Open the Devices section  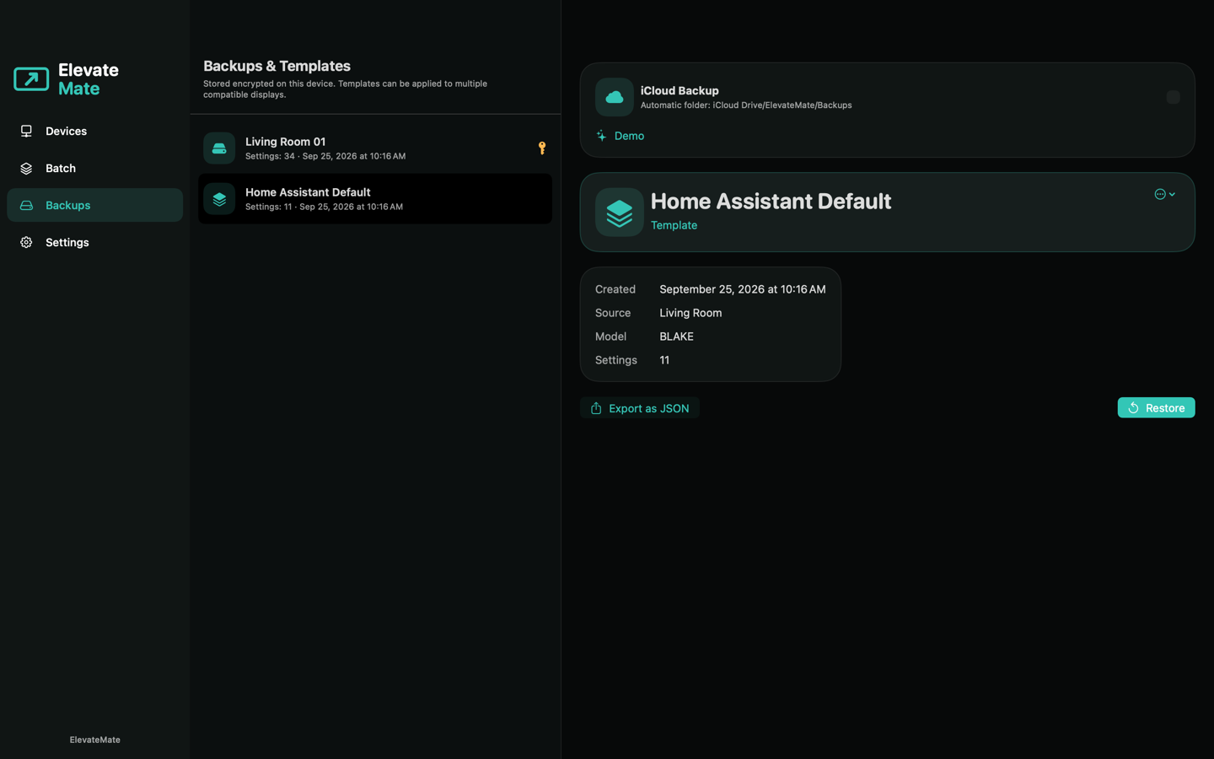pos(94,131)
